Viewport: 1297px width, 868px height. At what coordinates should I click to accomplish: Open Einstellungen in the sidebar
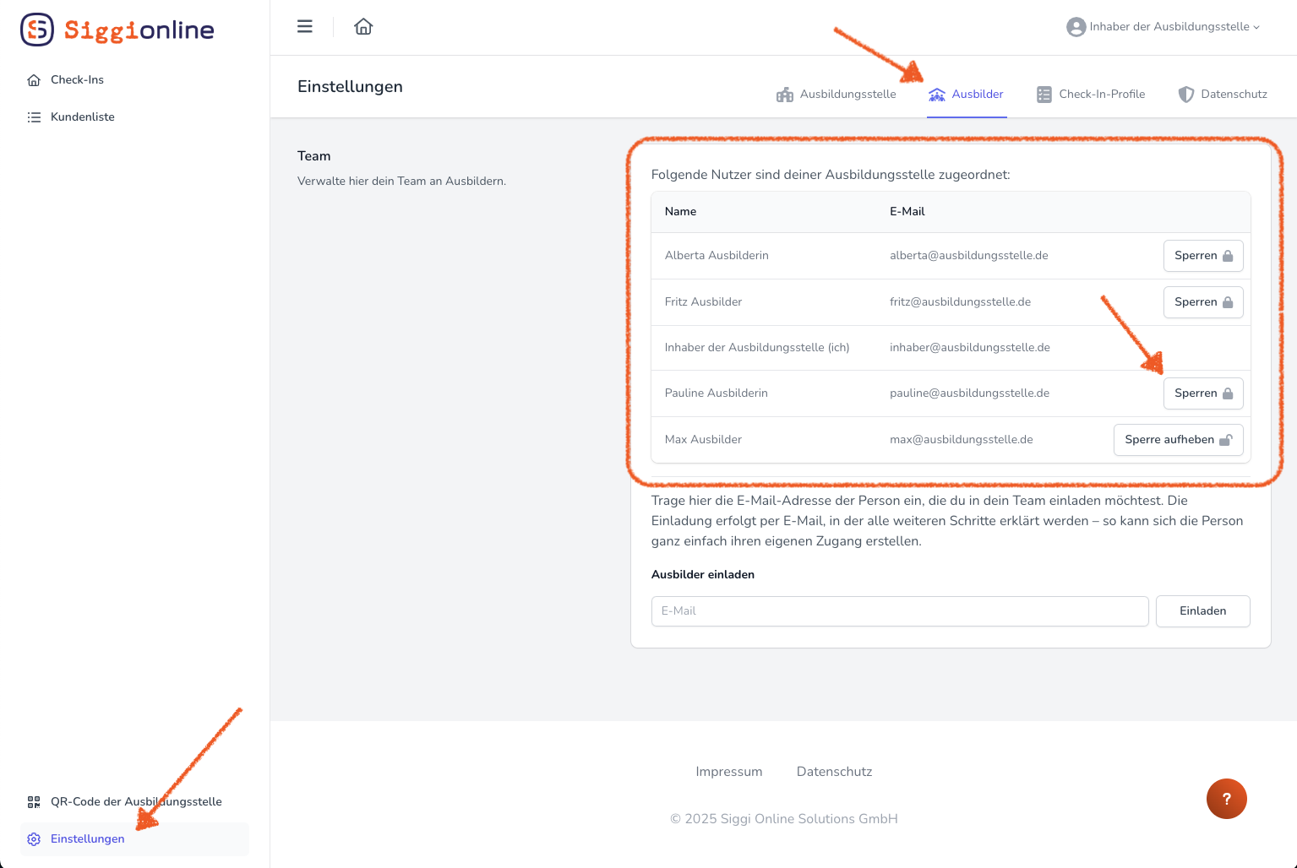pos(87,838)
